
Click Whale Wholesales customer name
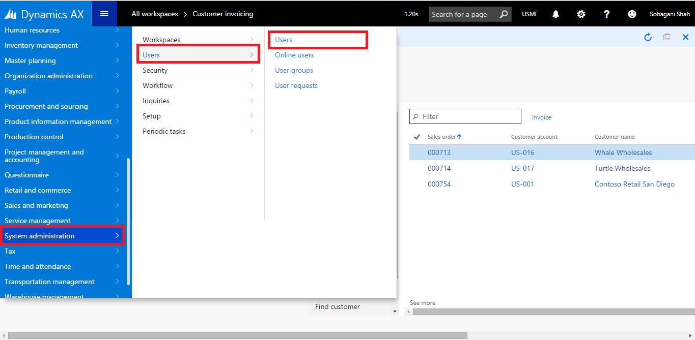click(623, 152)
